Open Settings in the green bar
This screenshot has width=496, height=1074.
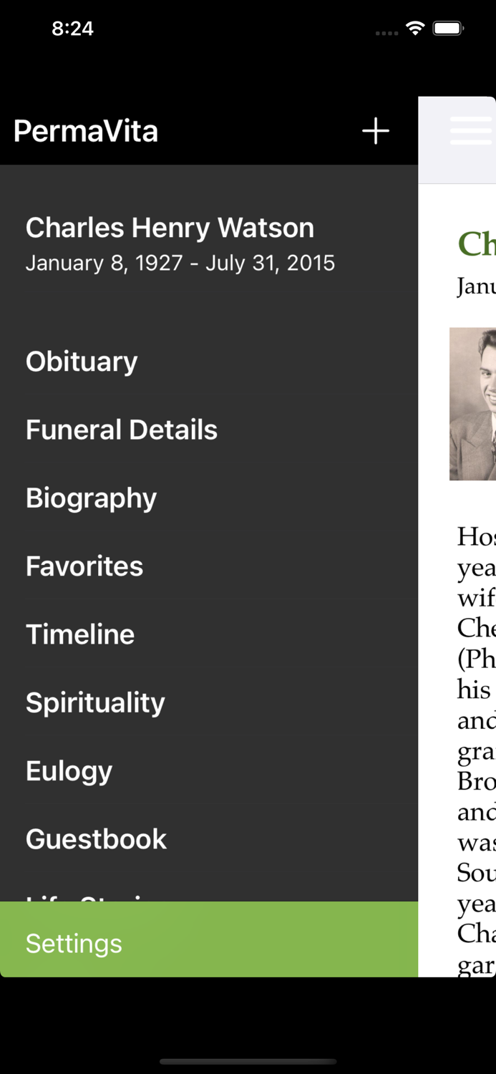point(74,944)
